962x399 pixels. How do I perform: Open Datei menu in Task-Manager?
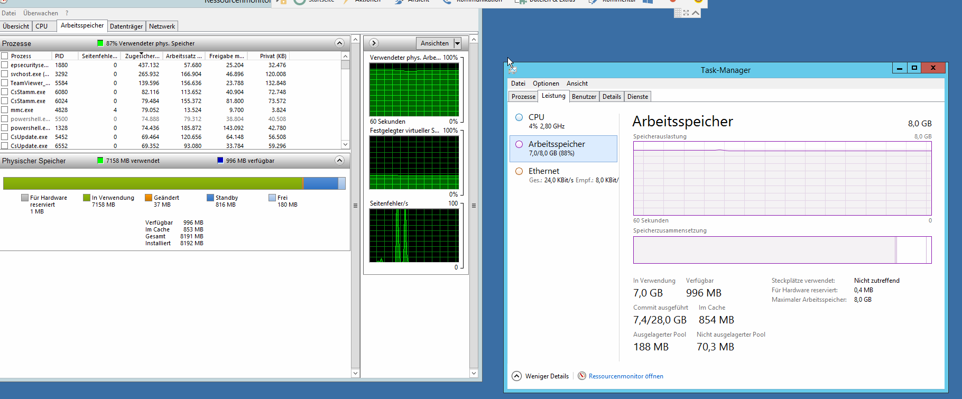(x=518, y=83)
